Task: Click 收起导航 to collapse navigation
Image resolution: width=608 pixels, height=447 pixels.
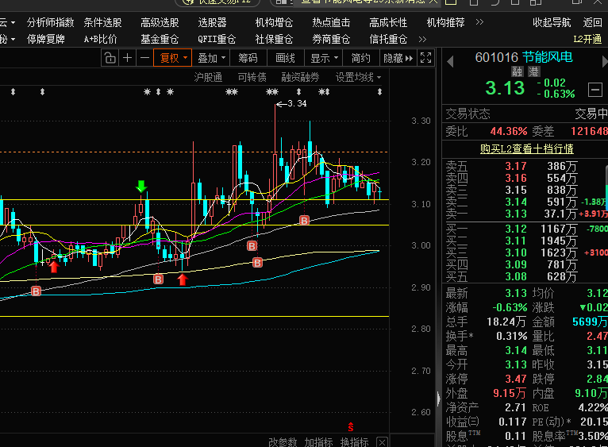Action: point(552,22)
